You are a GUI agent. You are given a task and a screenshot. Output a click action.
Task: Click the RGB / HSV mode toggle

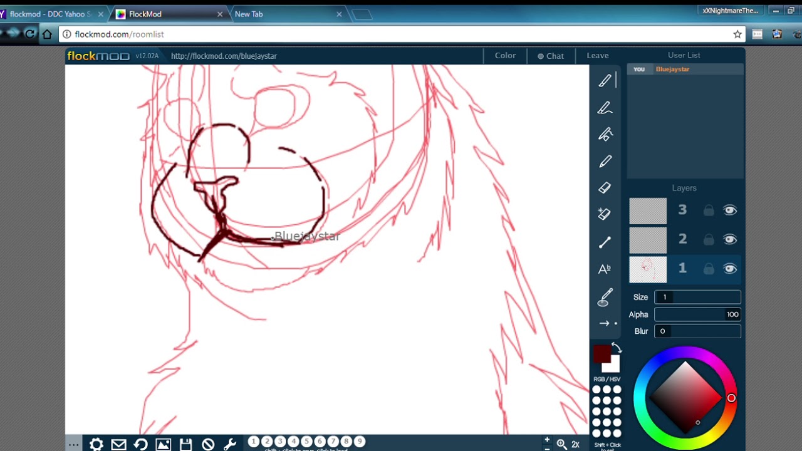click(x=607, y=380)
